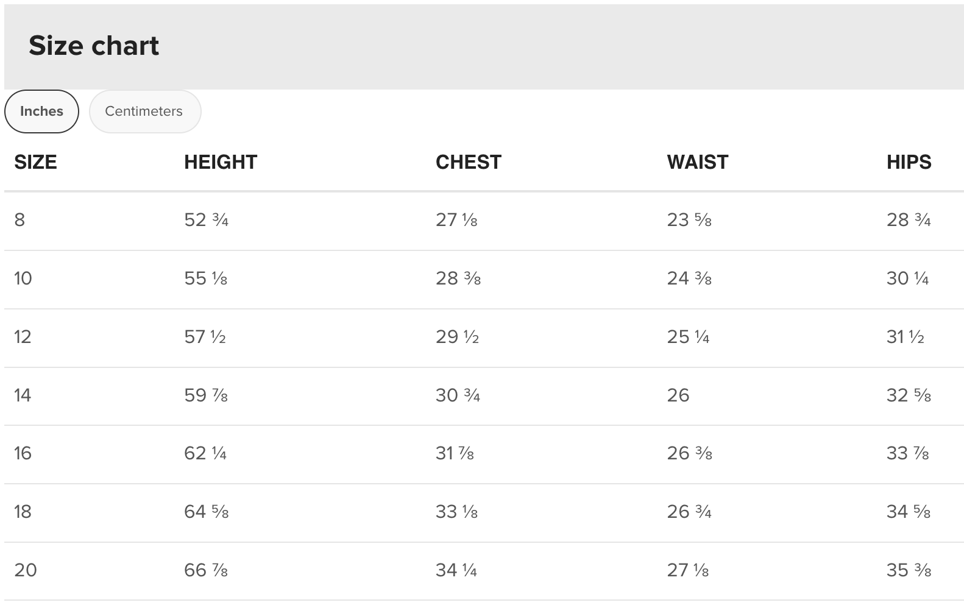
Task: Click the height value for size 8
Action: point(206,220)
